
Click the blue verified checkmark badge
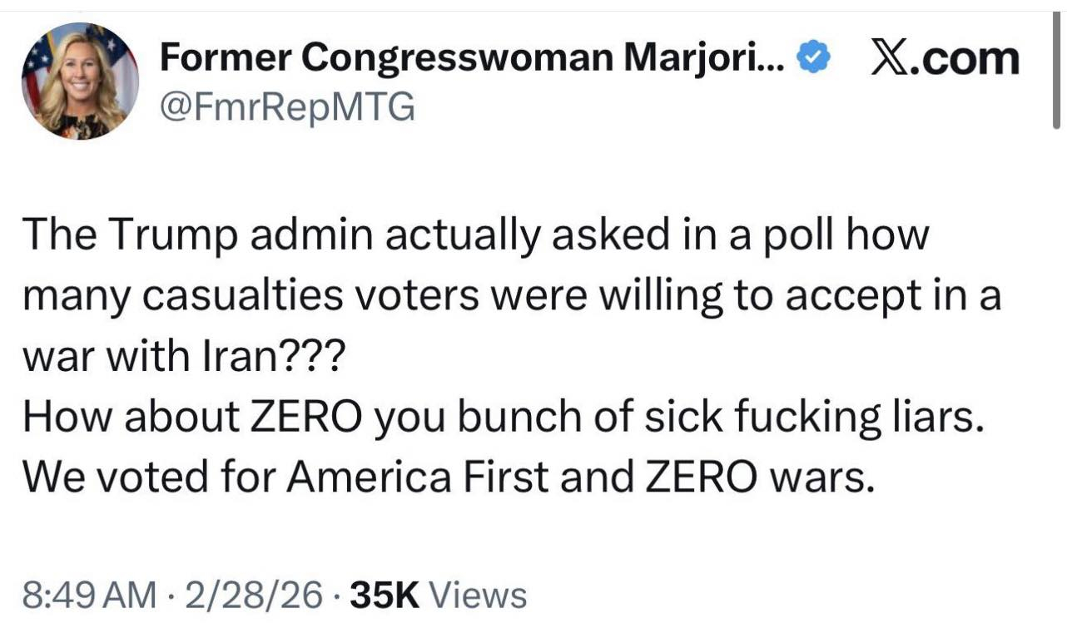coord(813,58)
